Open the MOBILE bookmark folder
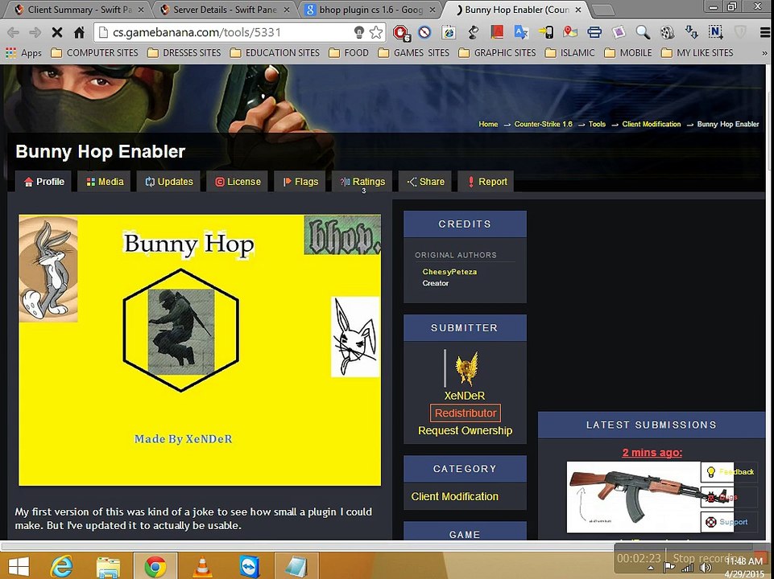The height and width of the screenshot is (579, 774). tap(628, 53)
